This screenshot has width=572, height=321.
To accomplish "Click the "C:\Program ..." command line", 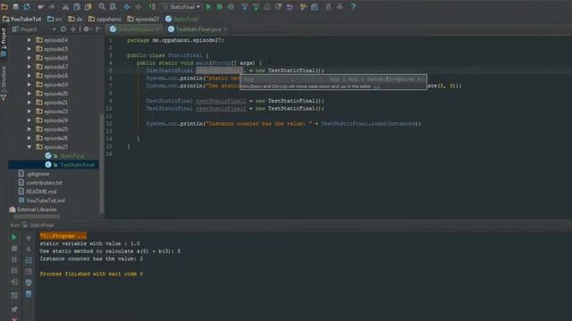I will pyautogui.click(x=63, y=235).
